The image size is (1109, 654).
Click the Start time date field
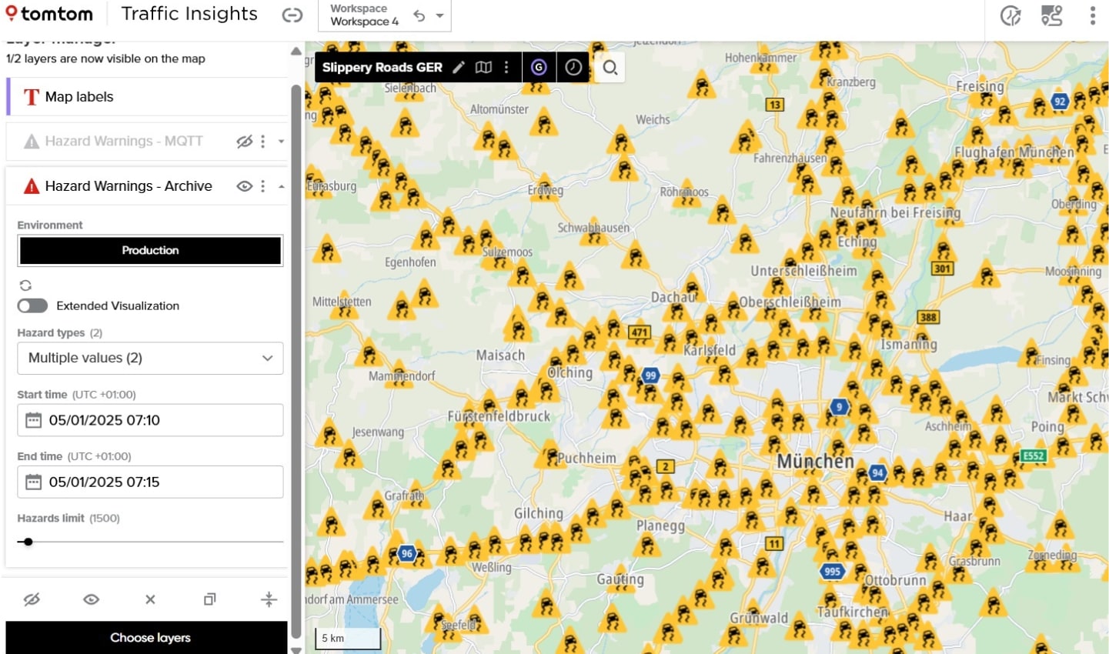[150, 420]
